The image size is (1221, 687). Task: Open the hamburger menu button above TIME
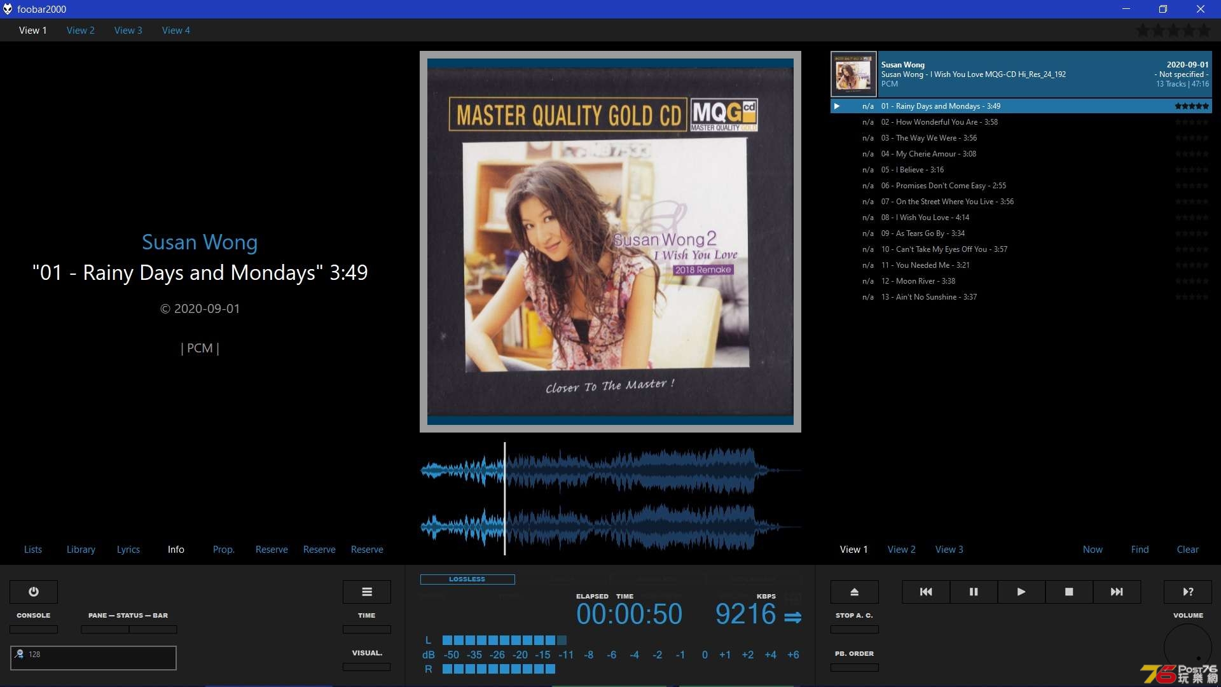click(x=367, y=592)
